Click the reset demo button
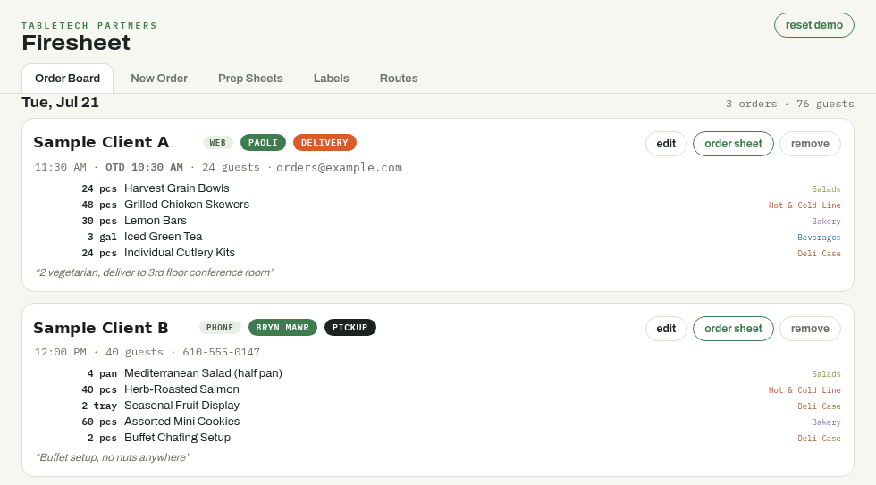 point(814,25)
